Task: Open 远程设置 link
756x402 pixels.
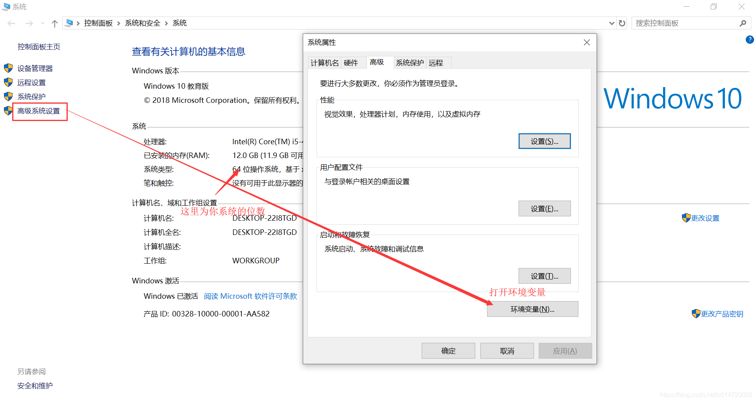Action: coord(31,82)
